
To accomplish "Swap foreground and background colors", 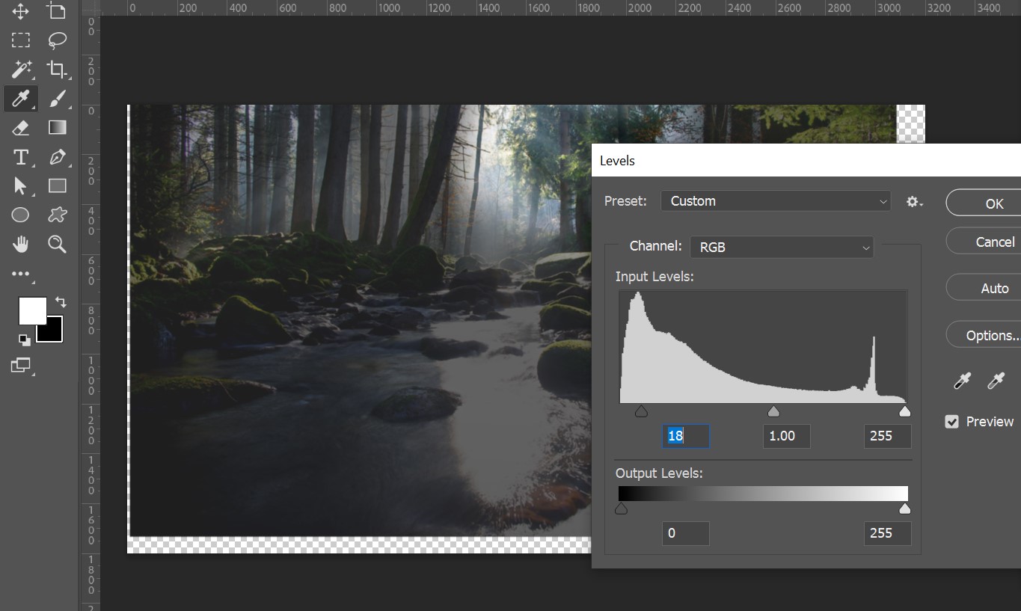I will point(61,303).
